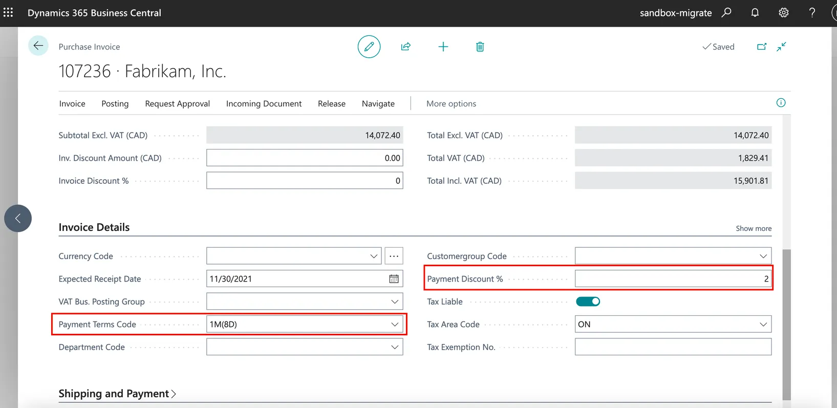The width and height of the screenshot is (837, 408).
Task: Open the Posting menu
Action: 115,103
